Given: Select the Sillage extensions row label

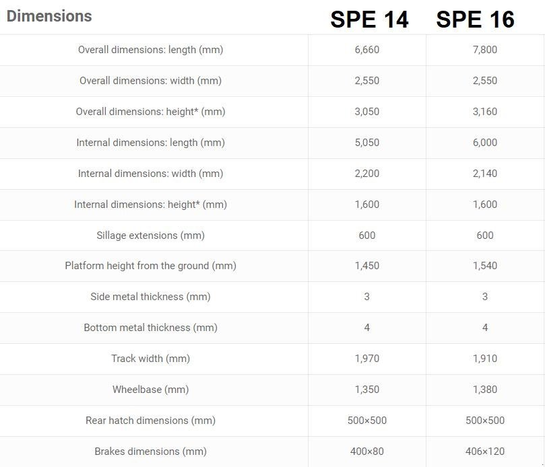Looking at the screenshot, I should point(150,236).
